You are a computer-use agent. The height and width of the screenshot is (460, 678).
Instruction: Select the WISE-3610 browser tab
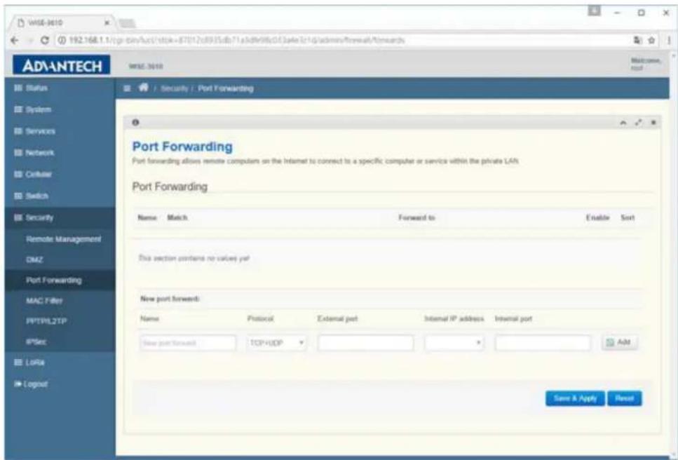62,22
